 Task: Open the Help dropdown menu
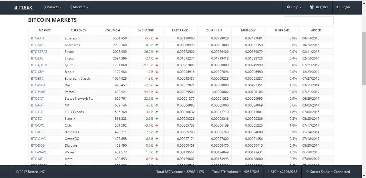coord(294,7)
